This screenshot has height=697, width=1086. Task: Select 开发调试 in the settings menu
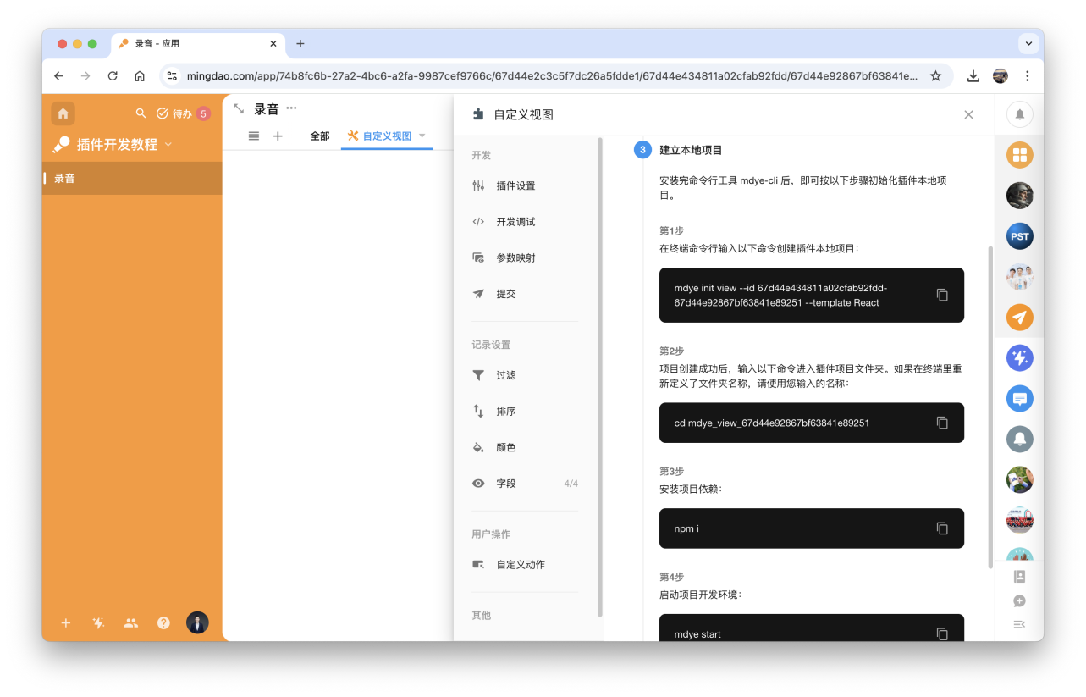click(515, 222)
